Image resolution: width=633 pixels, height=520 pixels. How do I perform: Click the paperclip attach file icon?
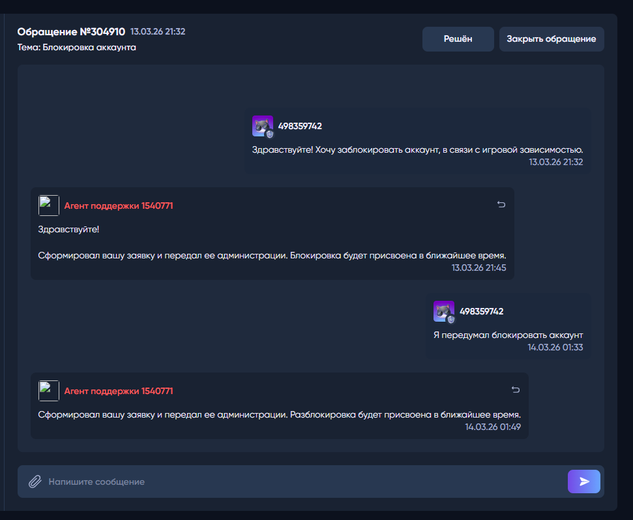point(35,482)
